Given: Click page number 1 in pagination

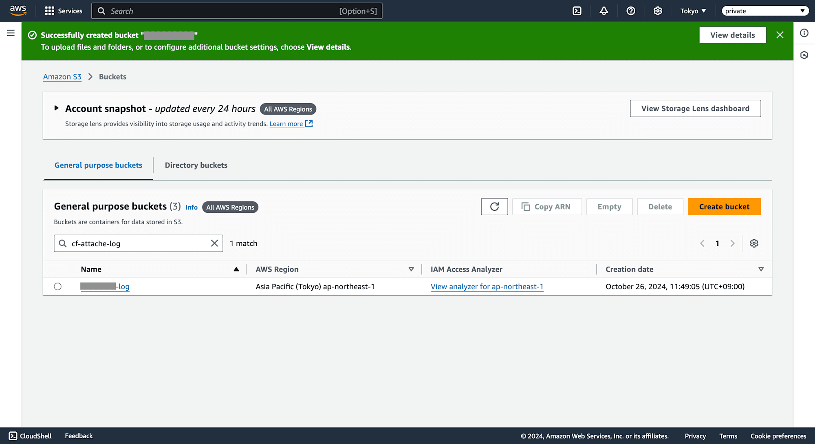Looking at the screenshot, I should tap(717, 243).
